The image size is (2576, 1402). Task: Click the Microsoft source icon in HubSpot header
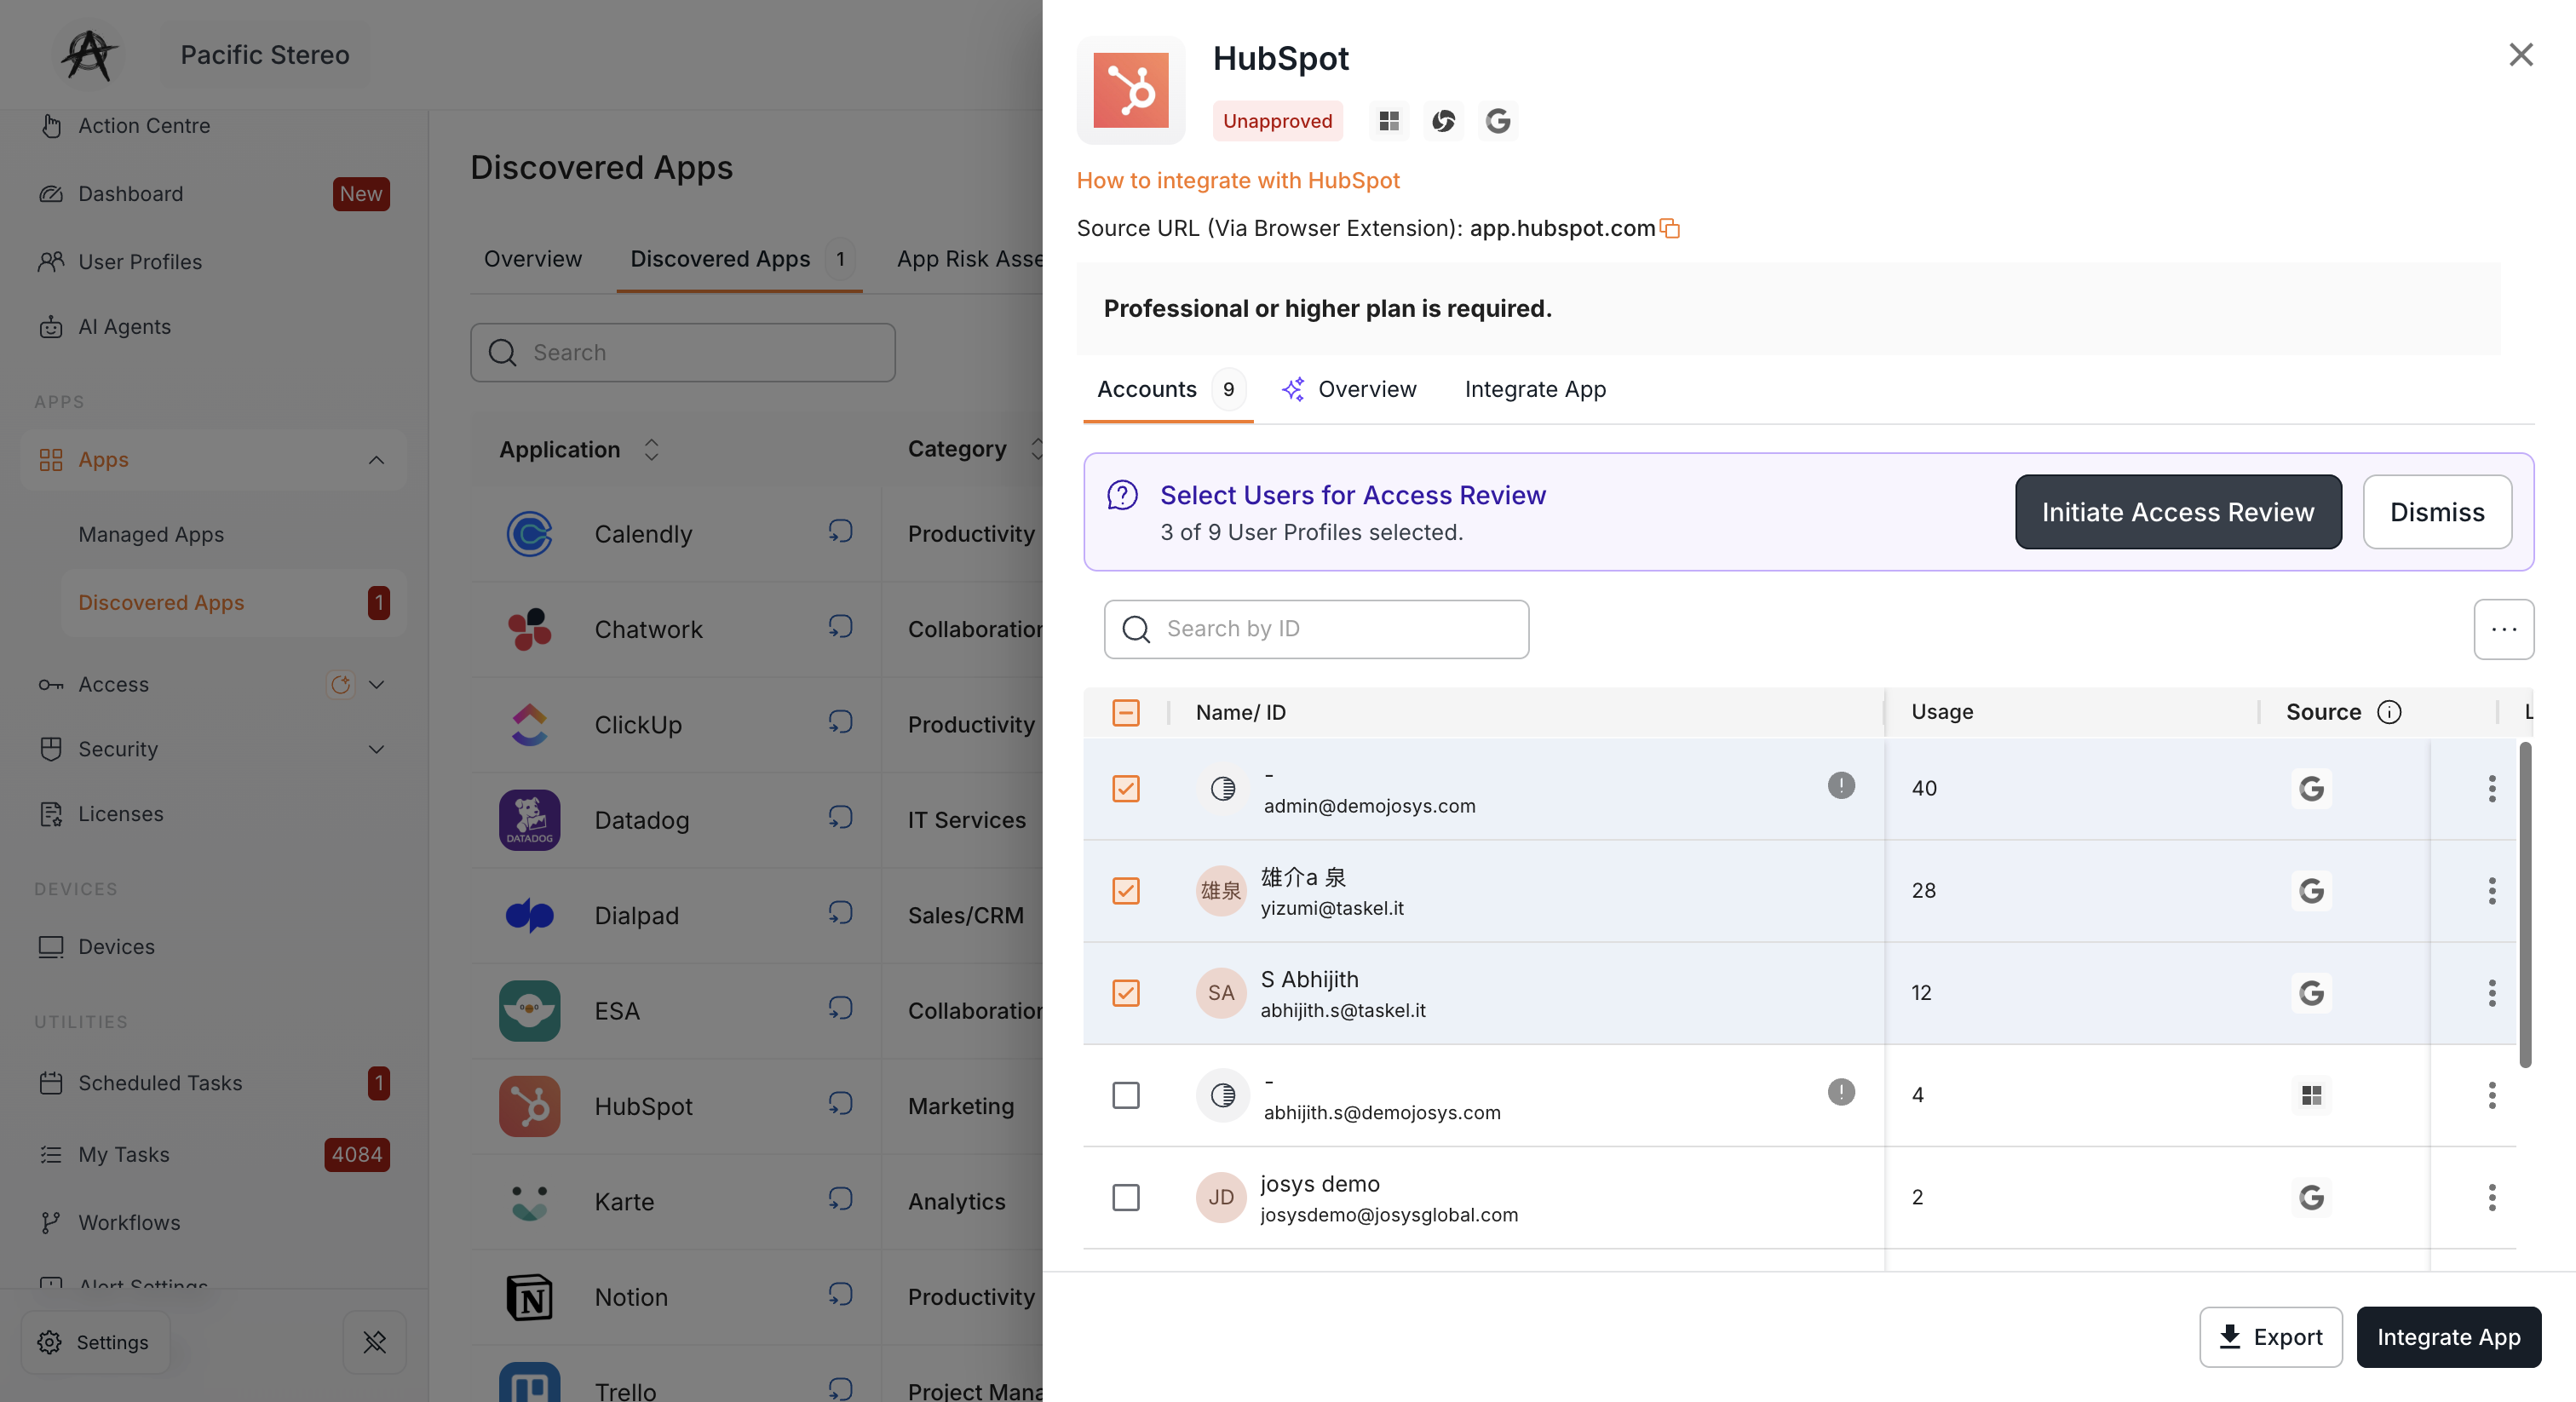(1389, 121)
